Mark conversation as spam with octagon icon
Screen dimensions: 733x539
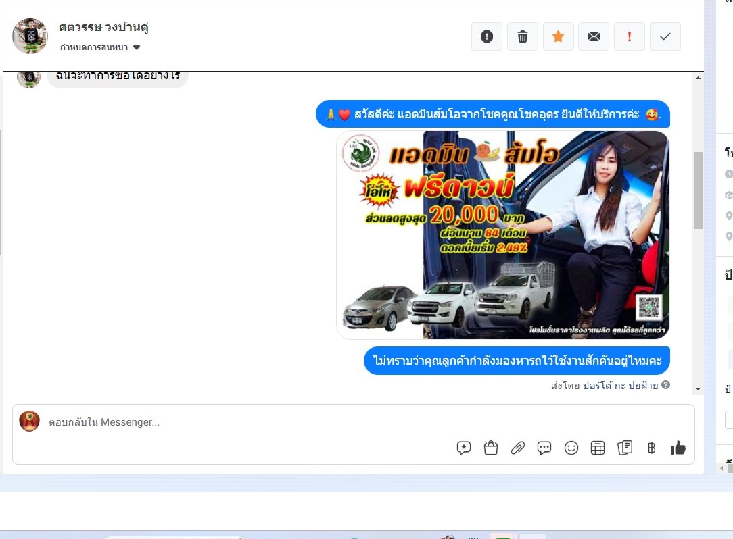[x=487, y=36]
